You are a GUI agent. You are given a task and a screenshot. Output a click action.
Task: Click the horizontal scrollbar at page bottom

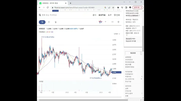pyautogui.click(x=84, y=100)
